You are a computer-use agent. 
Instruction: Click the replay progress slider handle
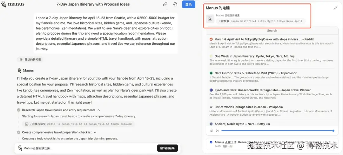tap(333, 131)
